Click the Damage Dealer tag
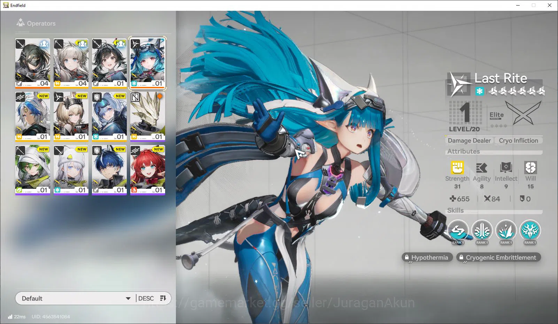The height and width of the screenshot is (324, 558). tap(469, 140)
